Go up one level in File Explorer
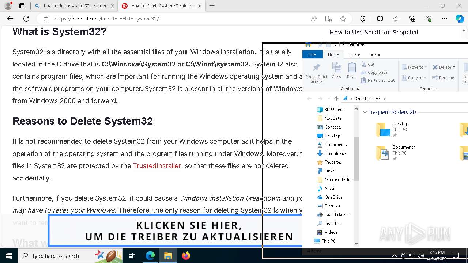The image size is (468, 263). (x=336, y=99)
